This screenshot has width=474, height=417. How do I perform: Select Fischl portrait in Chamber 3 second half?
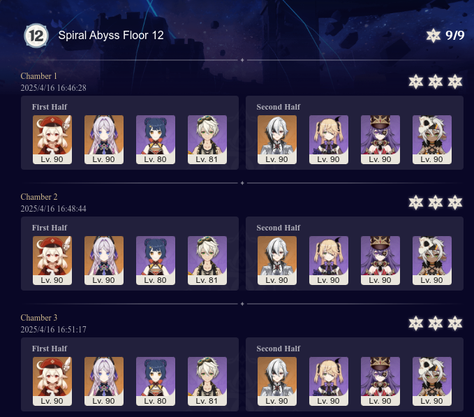tap(329, 381)
